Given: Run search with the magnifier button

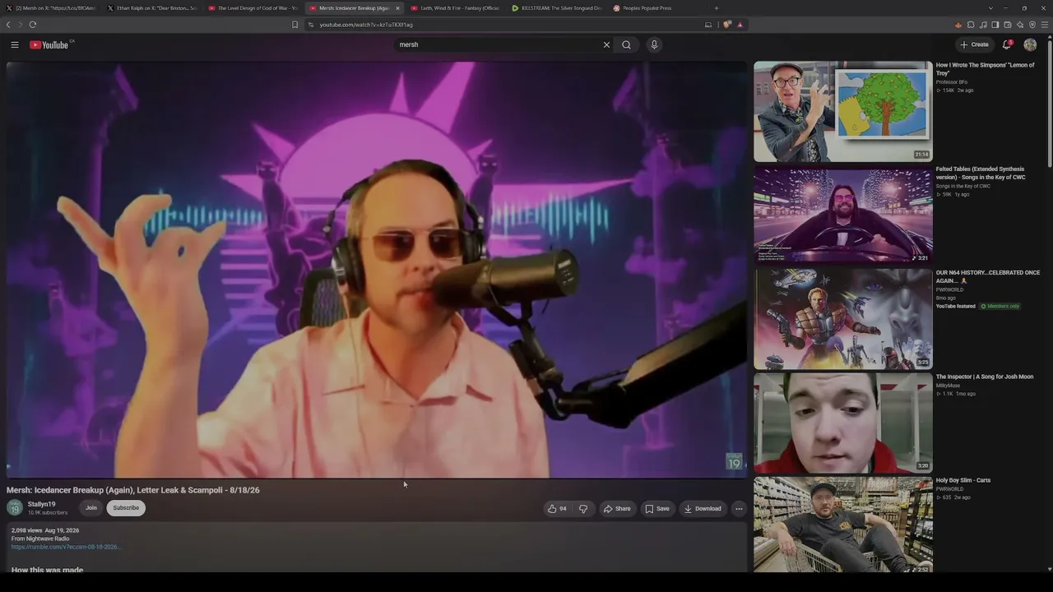Looking at the screenshot, I should pyautogui.click(x=626, y=44).
